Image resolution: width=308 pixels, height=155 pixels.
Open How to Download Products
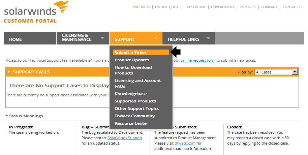pyautogui.click(x=133, y=70)
